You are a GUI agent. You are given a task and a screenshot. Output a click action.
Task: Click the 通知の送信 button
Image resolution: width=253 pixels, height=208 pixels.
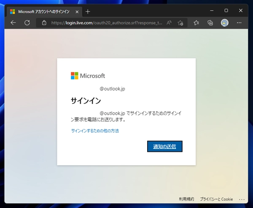click(165, 146)
